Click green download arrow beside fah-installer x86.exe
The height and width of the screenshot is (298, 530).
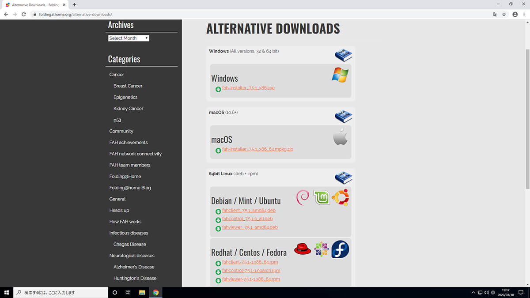(218, 89)
